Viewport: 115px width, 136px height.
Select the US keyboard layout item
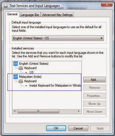point(31,72)
